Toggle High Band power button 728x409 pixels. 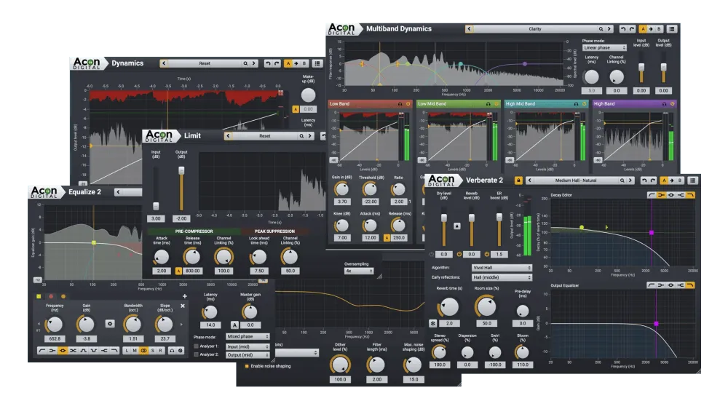672,104
